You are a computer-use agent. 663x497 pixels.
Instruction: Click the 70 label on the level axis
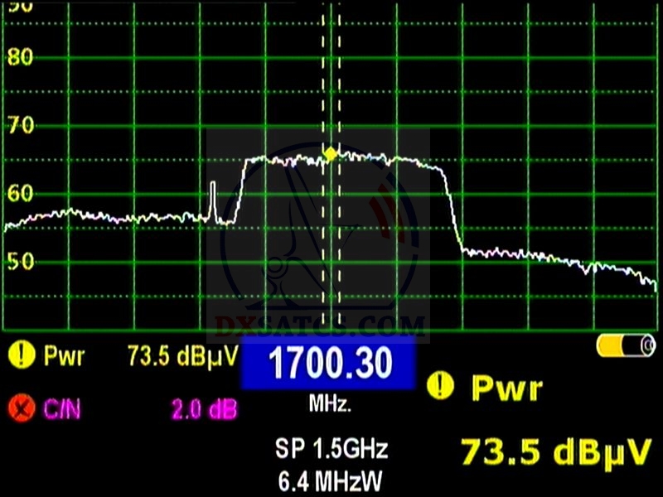tap(19, 126)
